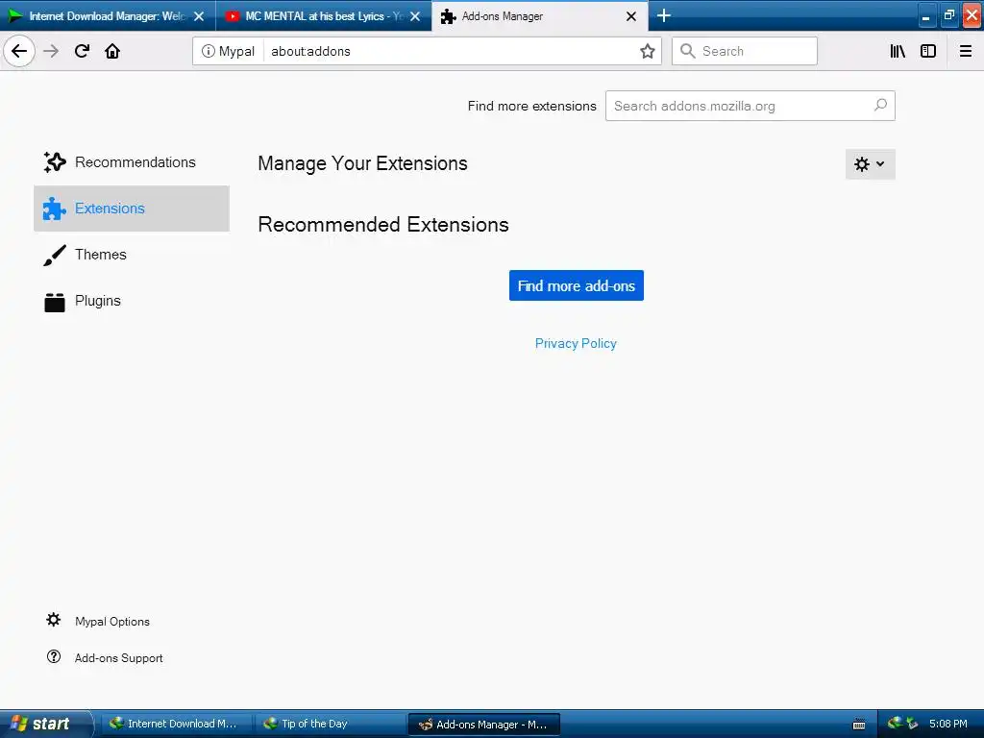The width and height of the screenshot is (984, 738).
Task: Bookmark this page with the star
Action: tap(647, 51)
